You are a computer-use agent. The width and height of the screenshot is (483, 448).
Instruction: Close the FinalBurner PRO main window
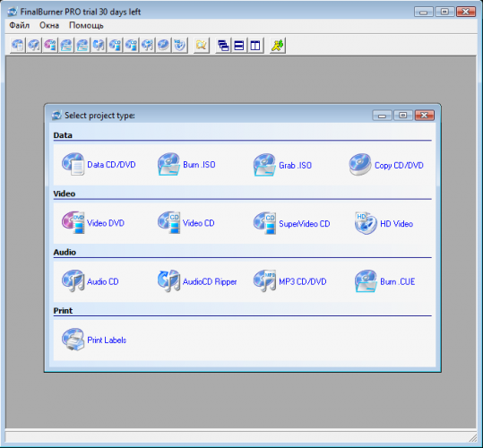[466, 12]
